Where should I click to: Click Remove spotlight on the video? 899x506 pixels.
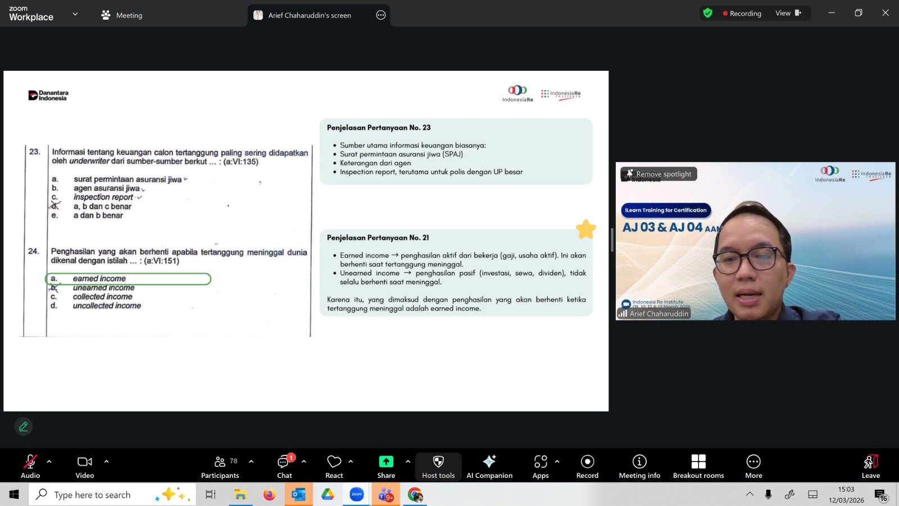click(659, 174)
